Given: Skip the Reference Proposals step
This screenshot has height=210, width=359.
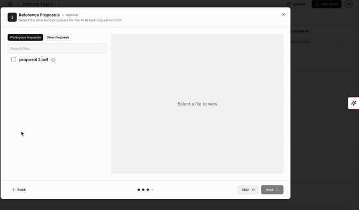Looking at the screenshot, I should pyautogui.click(x=248, y=190).
